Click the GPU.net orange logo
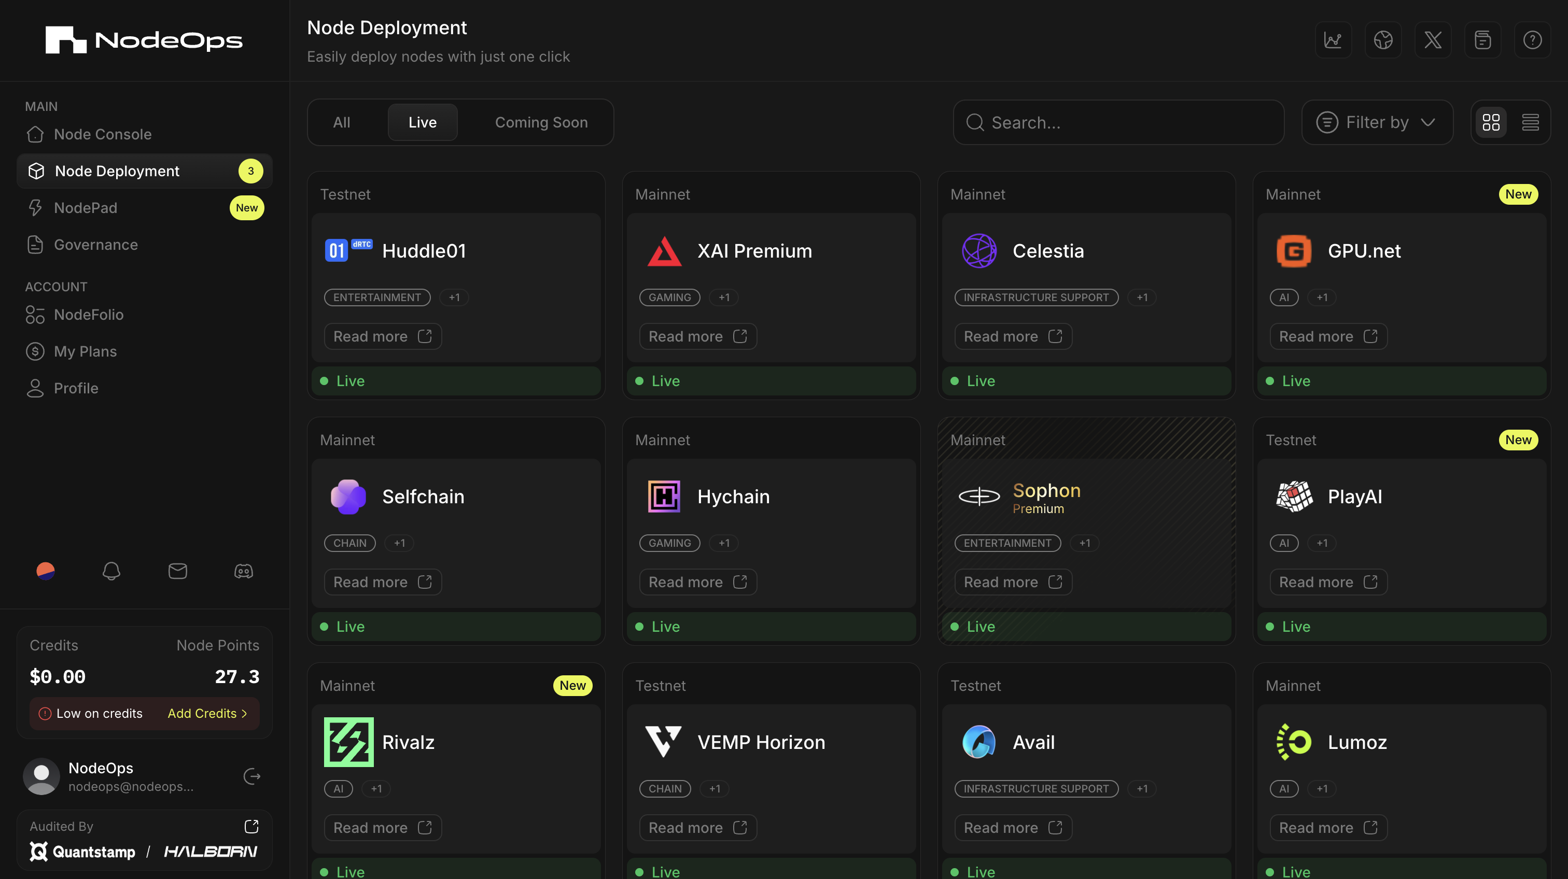 click(x=1294, y=251)
